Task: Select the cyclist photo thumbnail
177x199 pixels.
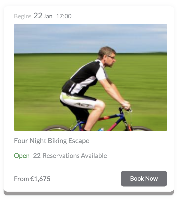Action: (x=91, y=77)
